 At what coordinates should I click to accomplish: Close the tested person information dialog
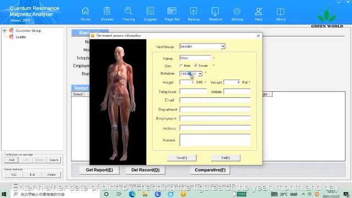pos(258,36)
